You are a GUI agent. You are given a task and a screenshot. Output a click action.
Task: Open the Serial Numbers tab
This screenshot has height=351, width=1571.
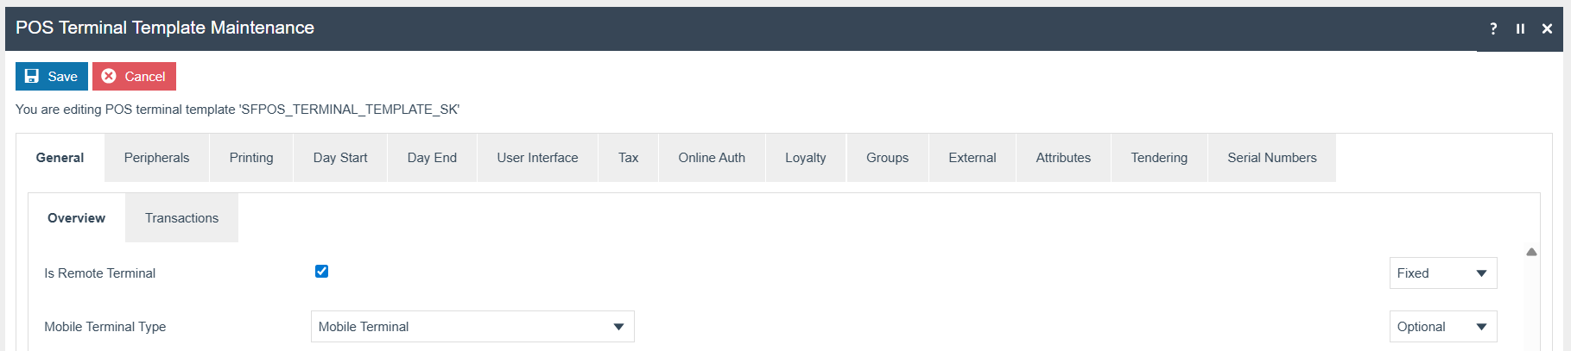[x=1271, y=158]
